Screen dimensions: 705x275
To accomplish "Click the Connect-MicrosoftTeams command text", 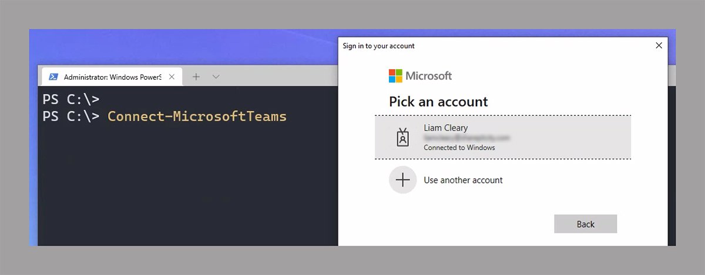I will pos(197,116).
